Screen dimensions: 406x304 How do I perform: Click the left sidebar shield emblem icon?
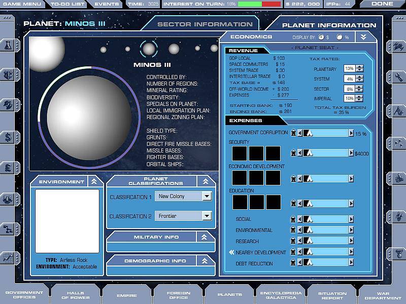[8, 75]
